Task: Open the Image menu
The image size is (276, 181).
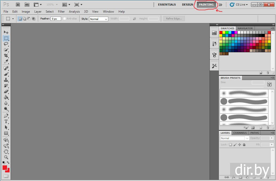Action: 26,12
